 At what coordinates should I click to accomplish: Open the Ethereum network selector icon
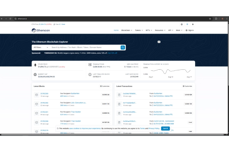point(193,24)
